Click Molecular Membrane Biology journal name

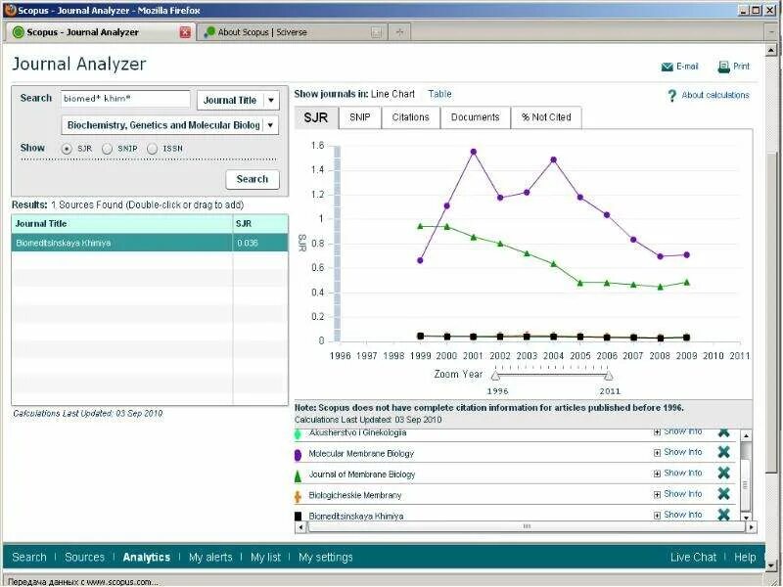pyautogui.click(x=361, y=453)
